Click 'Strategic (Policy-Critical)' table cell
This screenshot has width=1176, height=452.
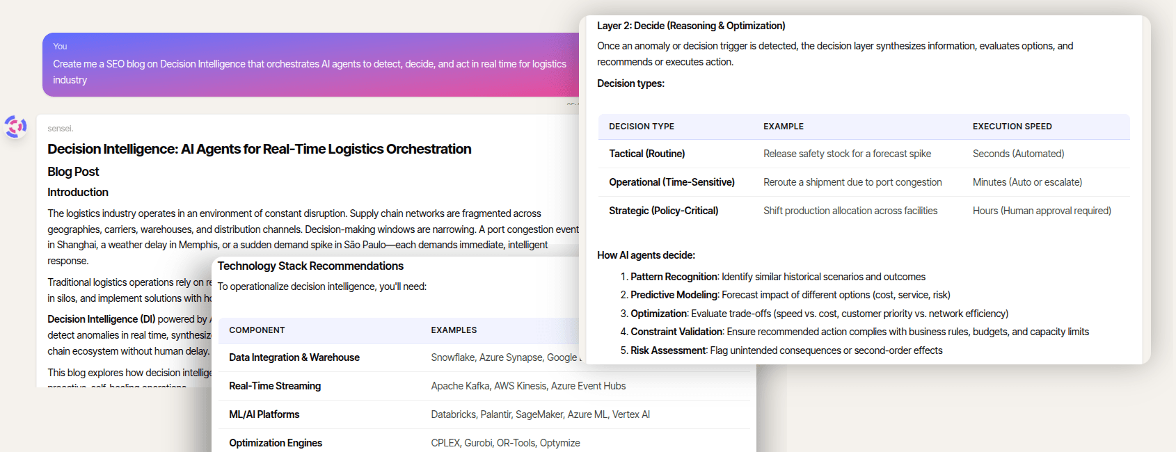pyautogui.click(x=664, y=211)
